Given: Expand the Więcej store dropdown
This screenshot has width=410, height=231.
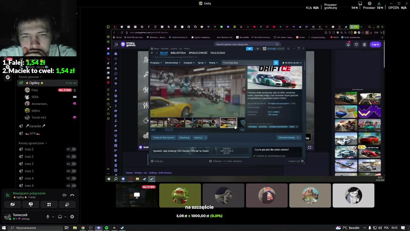Looking at the screenshot, I should click(213, 63).
